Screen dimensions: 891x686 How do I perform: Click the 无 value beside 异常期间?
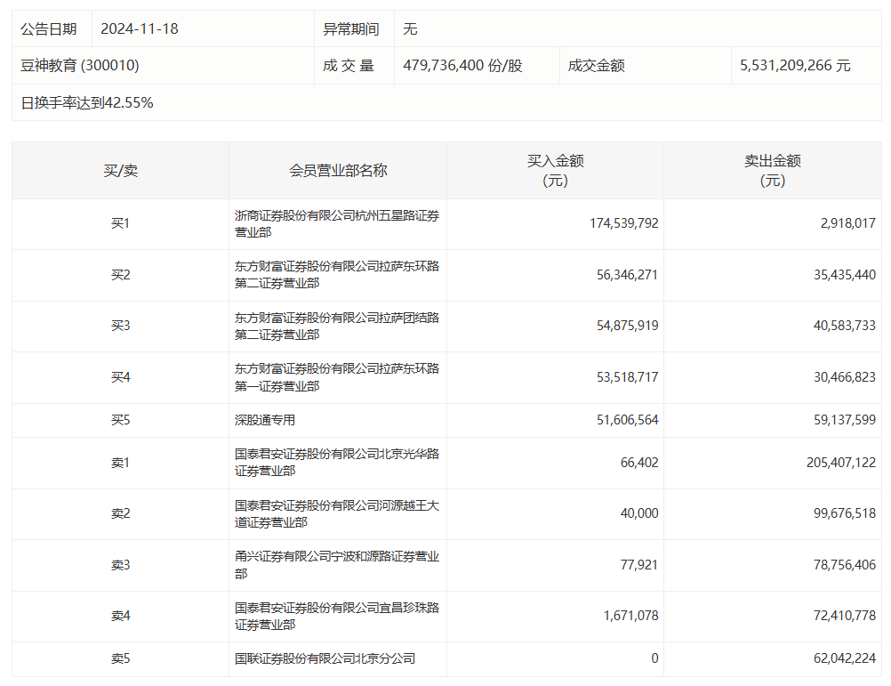coord(410,29)
